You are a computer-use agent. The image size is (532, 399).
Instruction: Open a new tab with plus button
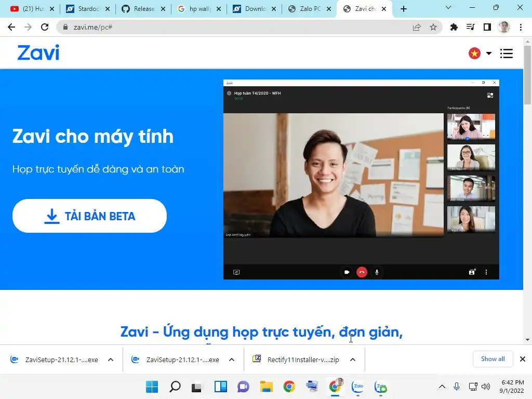pos(403,9)
